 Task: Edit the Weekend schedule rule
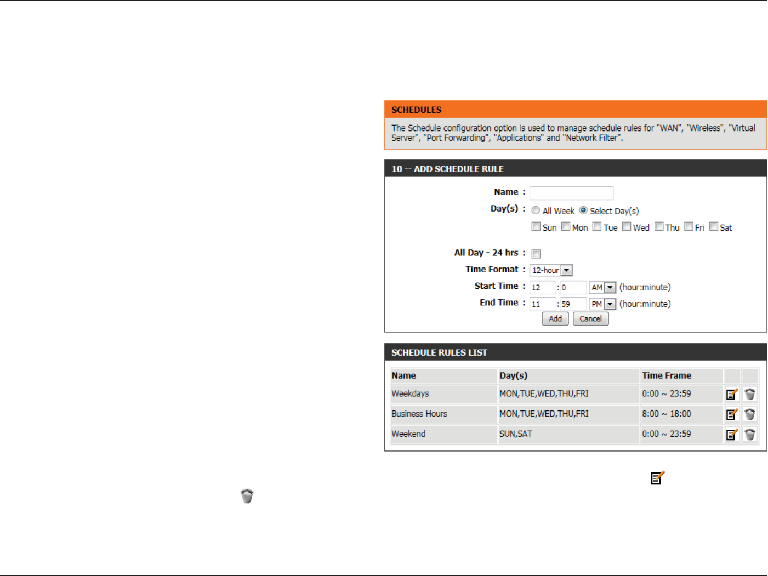(x=732, y=434)
